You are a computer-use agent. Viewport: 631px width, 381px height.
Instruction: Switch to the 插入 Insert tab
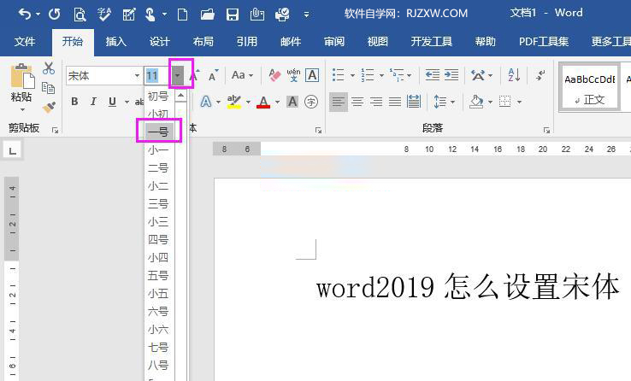coord(116,41)
